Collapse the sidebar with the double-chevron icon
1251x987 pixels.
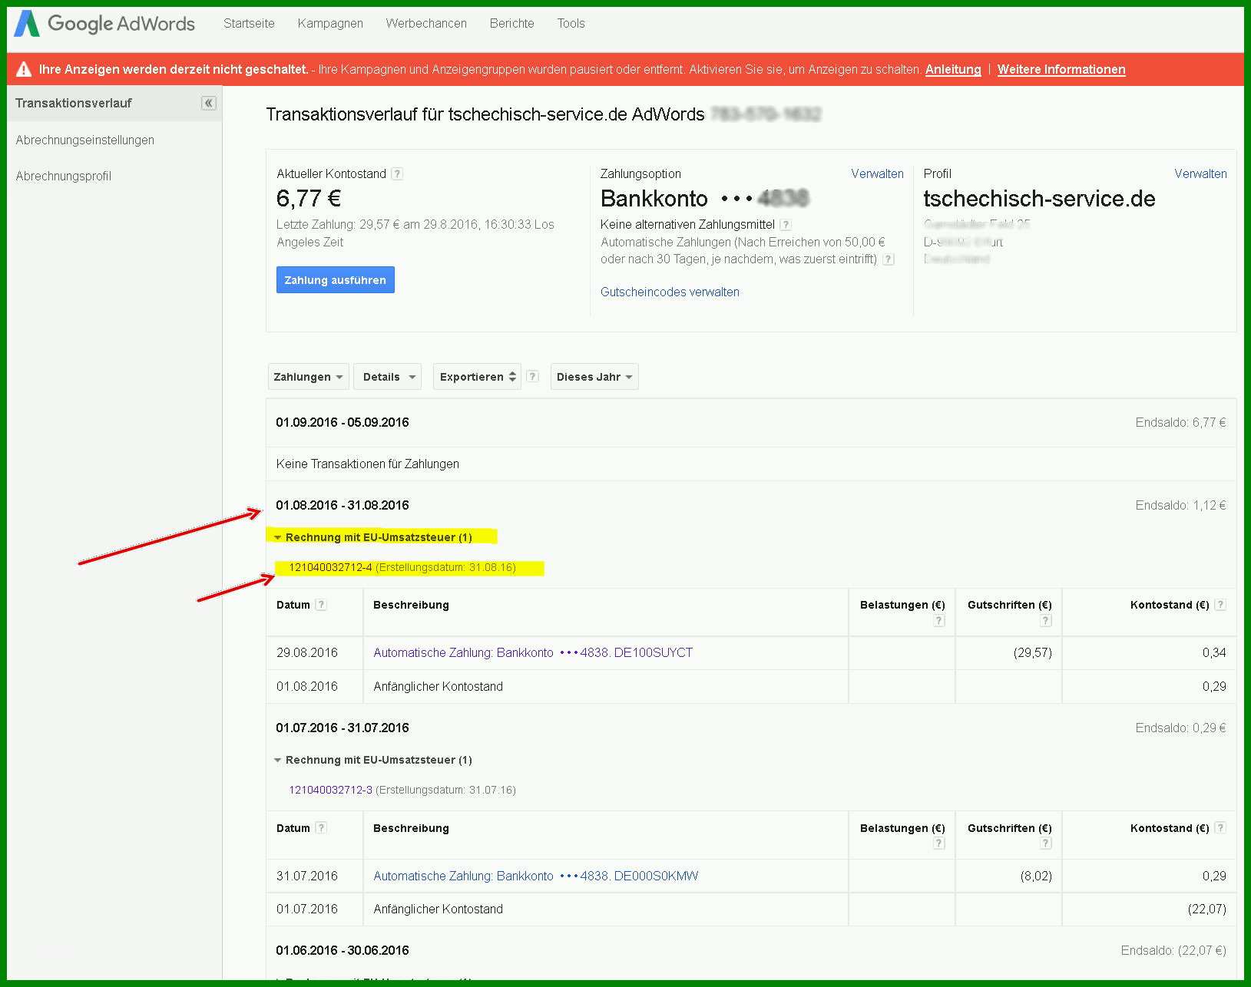[x=209, y=103]
